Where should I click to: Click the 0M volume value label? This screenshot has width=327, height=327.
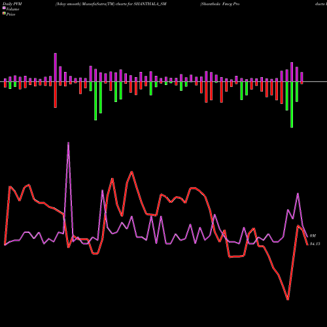313,235
